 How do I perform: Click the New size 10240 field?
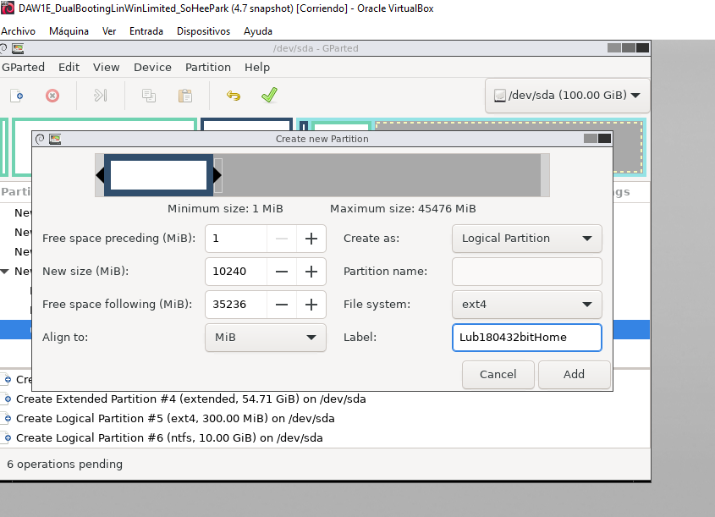pos(236,272)
